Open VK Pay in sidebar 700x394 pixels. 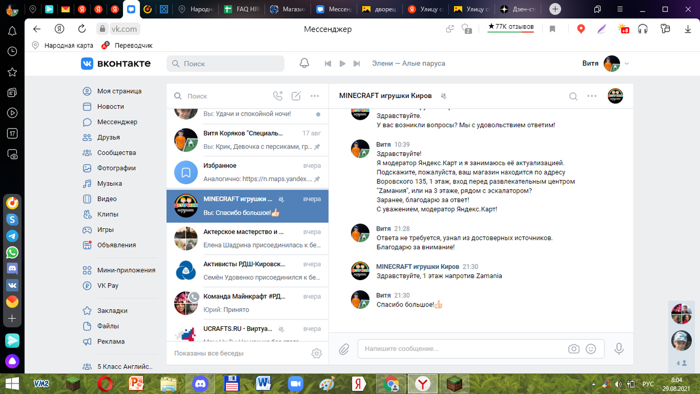click(x=108, y=285)
